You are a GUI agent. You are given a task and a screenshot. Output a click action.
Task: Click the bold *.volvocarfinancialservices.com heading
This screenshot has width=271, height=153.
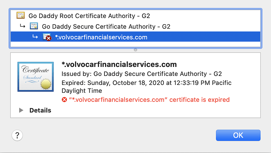click(x=119, y=64)
